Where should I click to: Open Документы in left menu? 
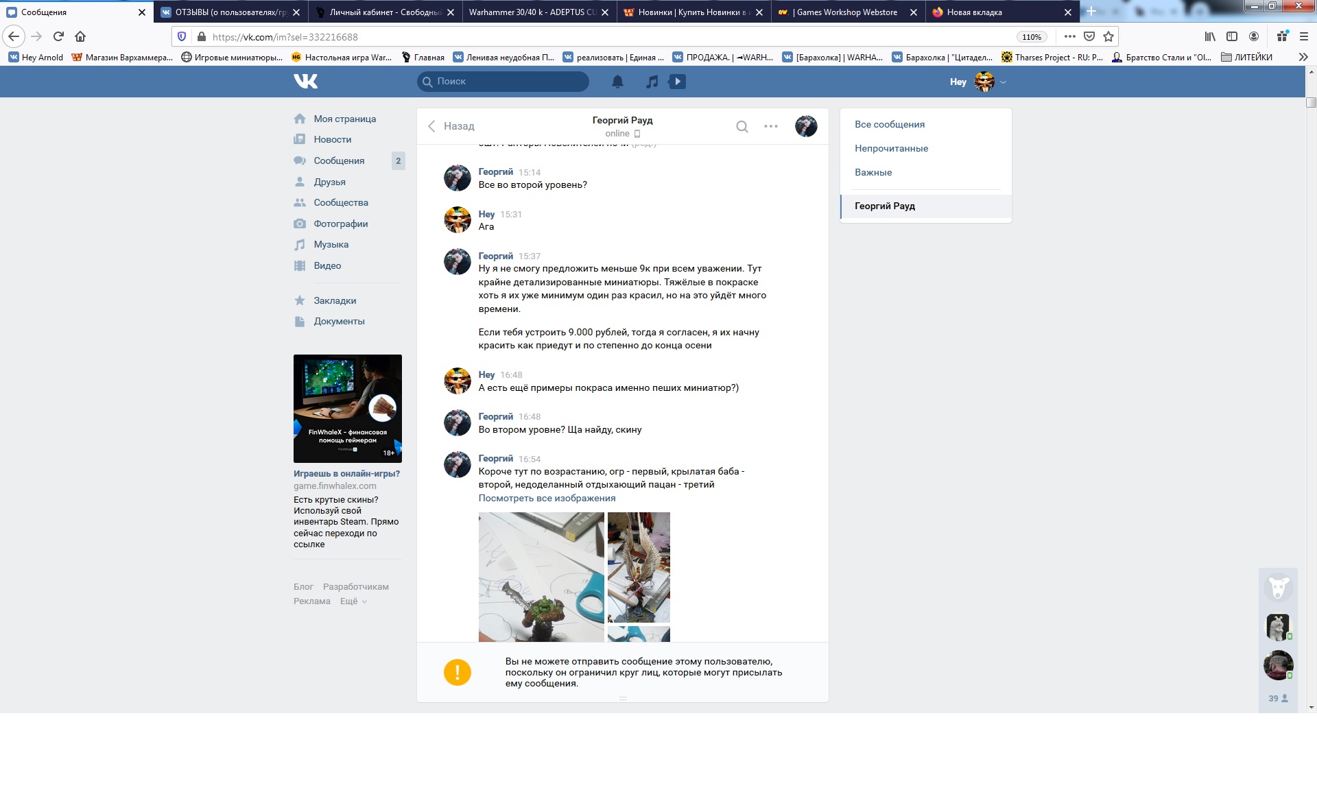[x=339, y=321]
